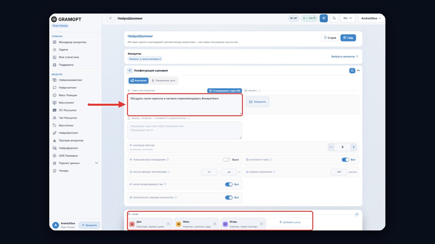This screenshot has width=435, height=244.
Task: Increase persona count with plus button
Action: click(353, 147)
